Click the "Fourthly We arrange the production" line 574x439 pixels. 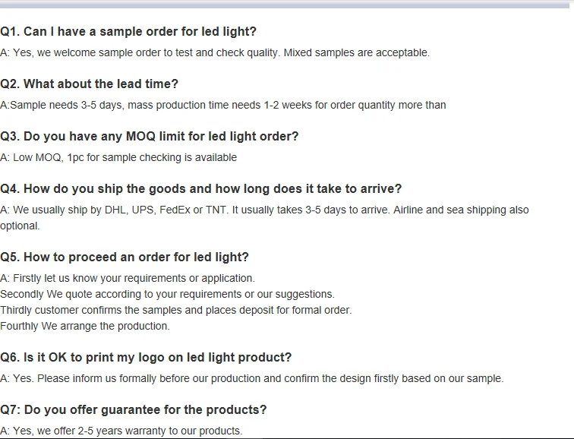[85, 326]
